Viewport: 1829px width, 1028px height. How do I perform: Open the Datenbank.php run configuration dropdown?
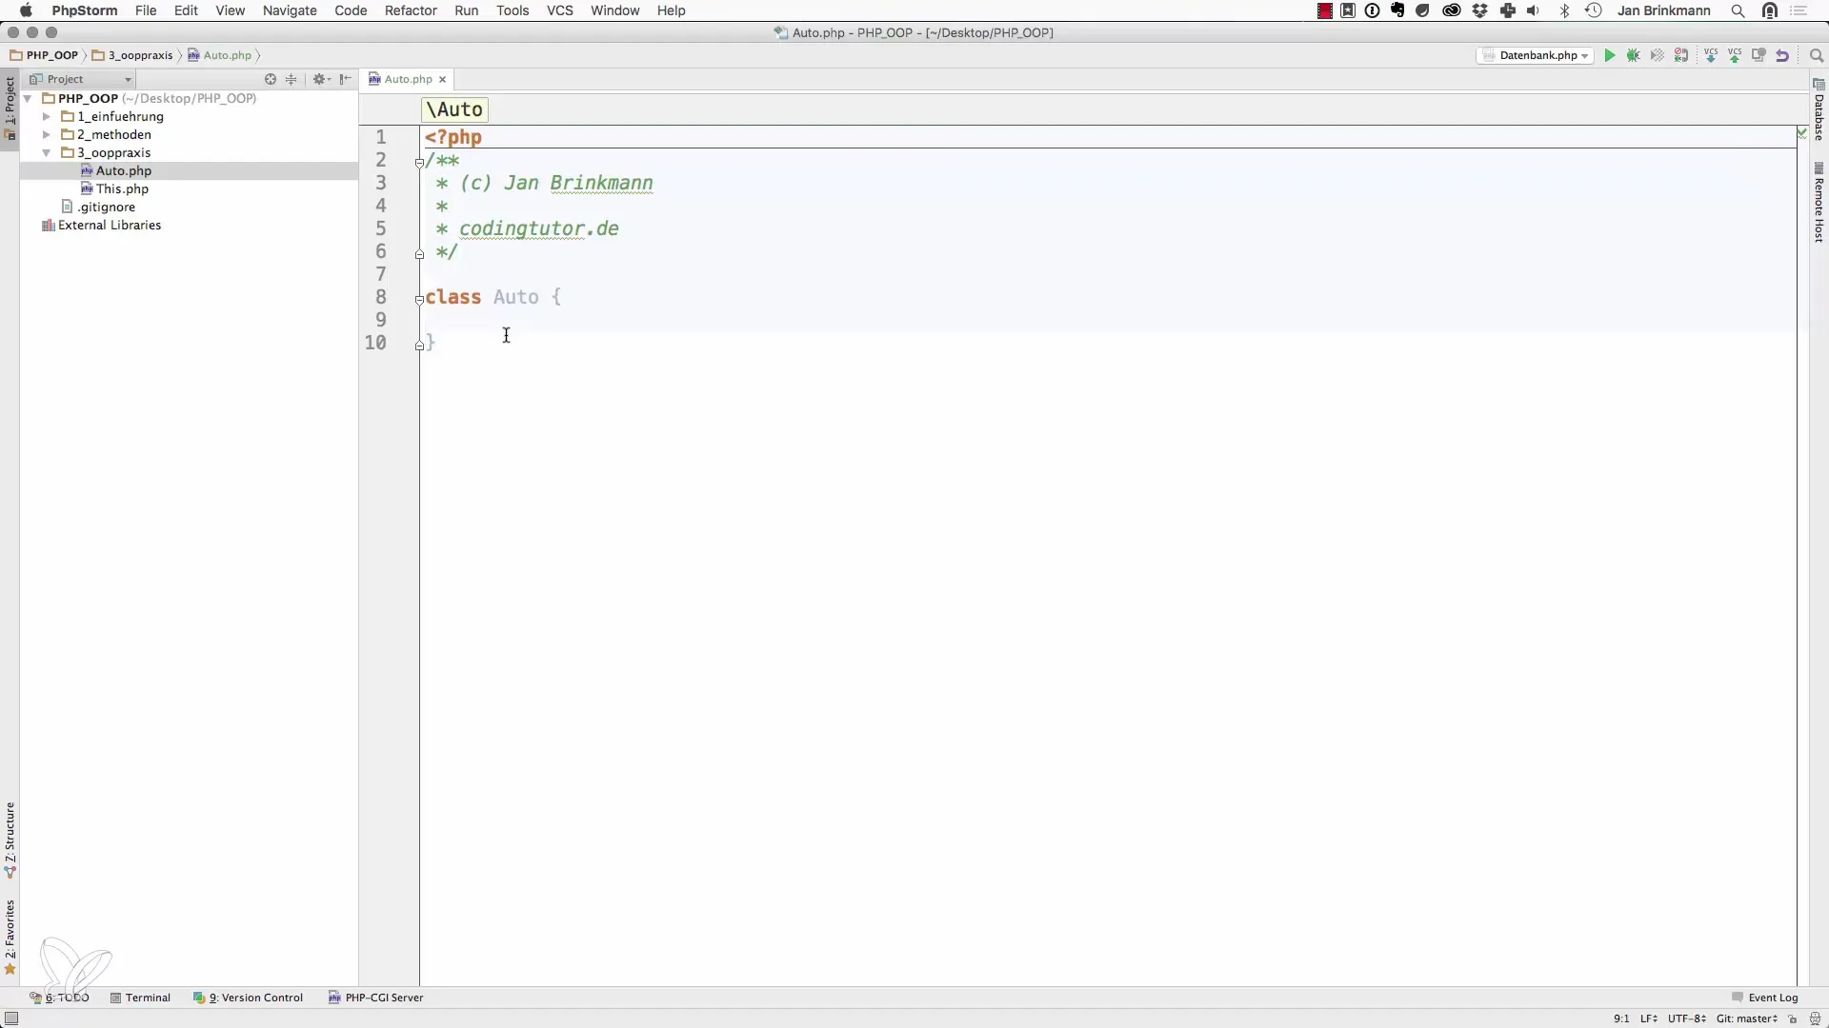click(1536, 55)
